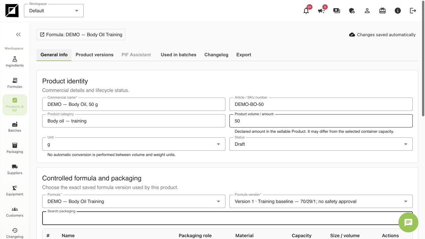Go to Ingredients in sidebar
The image size is (425, 239).
pyautogui.click(x=15, y=61)
